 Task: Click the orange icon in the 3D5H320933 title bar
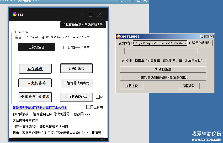click(118, 37)
